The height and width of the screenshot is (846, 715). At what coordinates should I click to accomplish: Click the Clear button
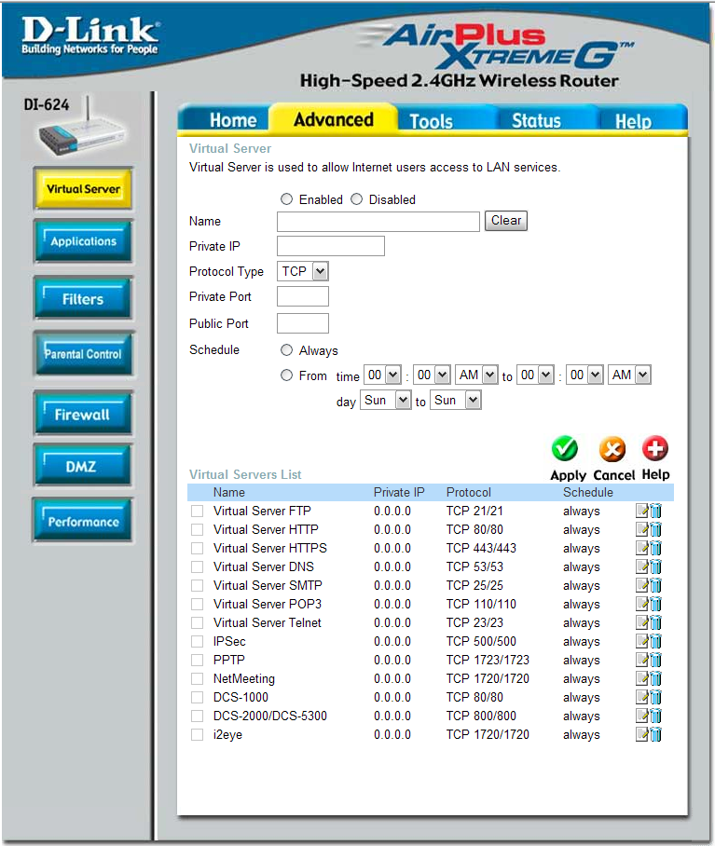pyautogui.click(x=505, y=220)
